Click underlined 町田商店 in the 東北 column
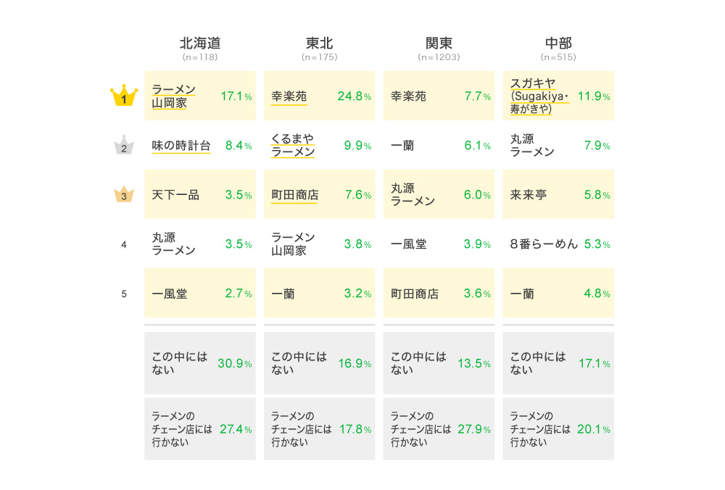The image size is (725, 490). click(294, 195)
